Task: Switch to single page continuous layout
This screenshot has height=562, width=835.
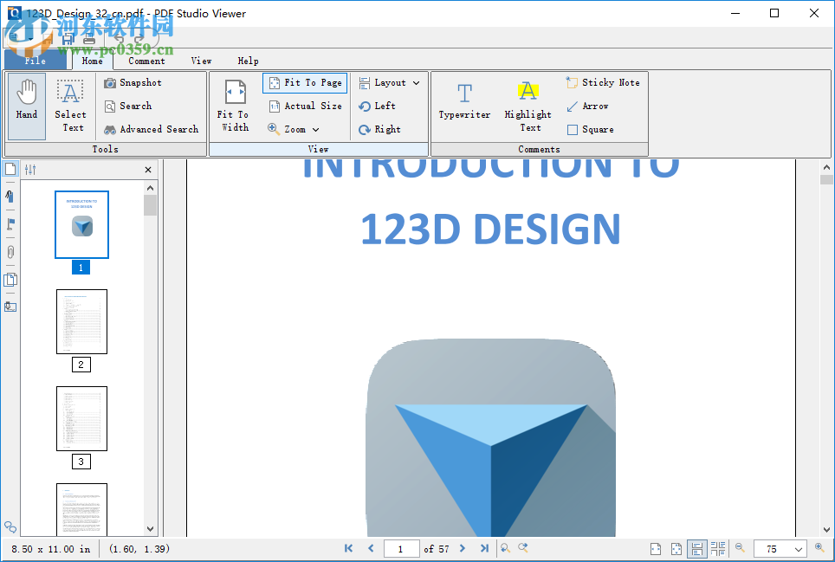Action: pos(697,548)
